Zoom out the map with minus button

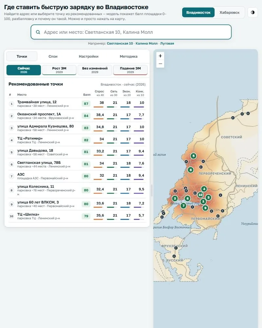coord(160,64)
